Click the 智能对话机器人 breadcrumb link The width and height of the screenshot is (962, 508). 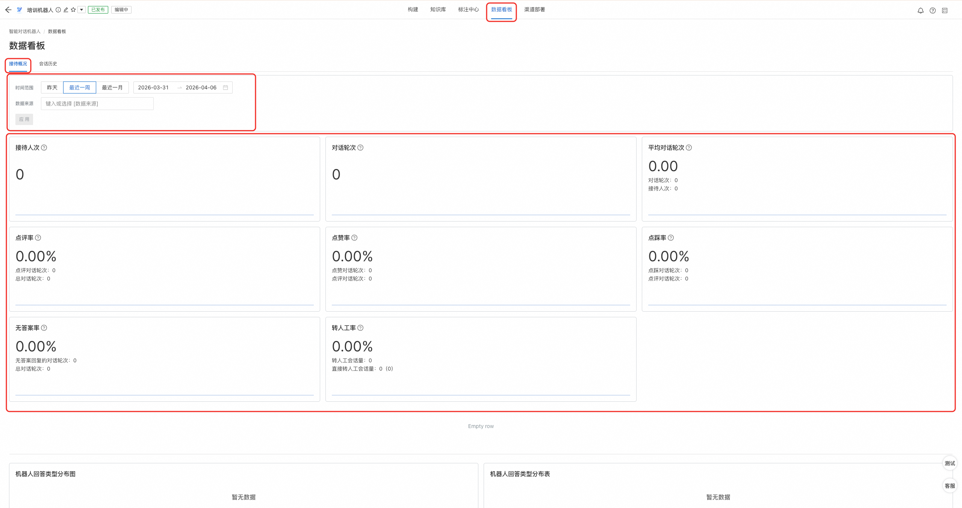click(x=25, y=32)
